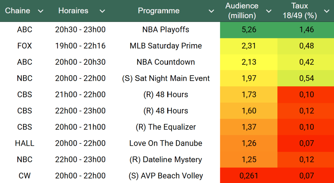This screenshot has width=334, height=183.
Task: Select the NBA Countdown programme cell
Action: 166,62
